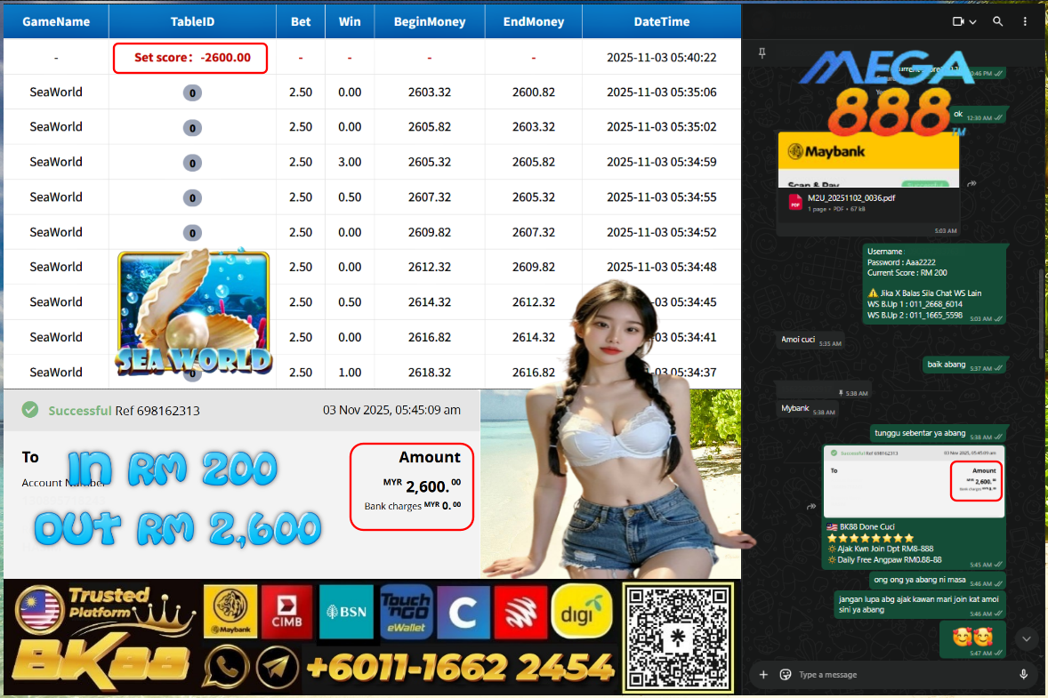The image size is (1048, 698).
Task: Click the Sea World game icon
Action: tap(193, 311)
